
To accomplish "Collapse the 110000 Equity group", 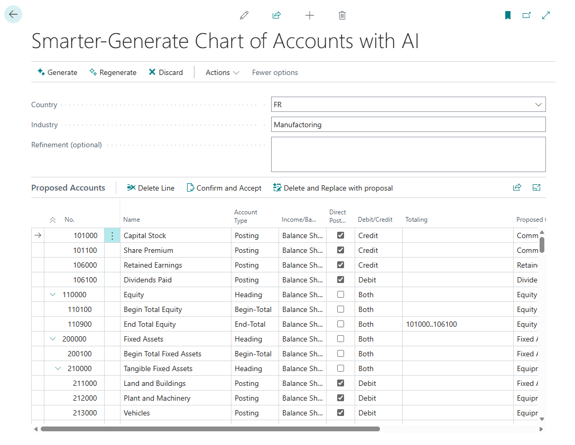I will coord(52,295).
